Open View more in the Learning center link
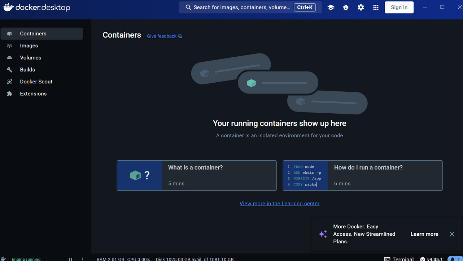 (279, 204)
